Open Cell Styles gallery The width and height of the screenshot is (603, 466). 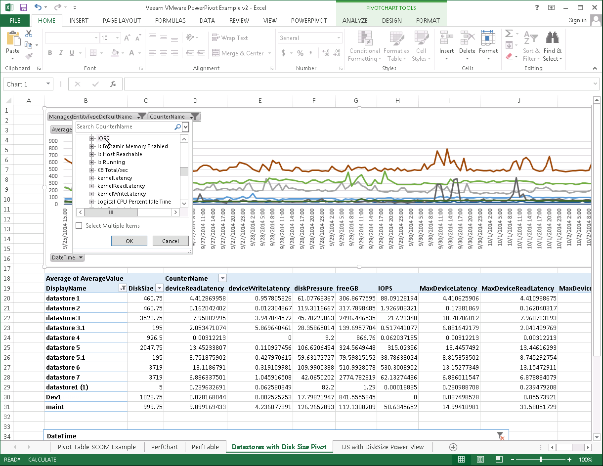(421, 46)
